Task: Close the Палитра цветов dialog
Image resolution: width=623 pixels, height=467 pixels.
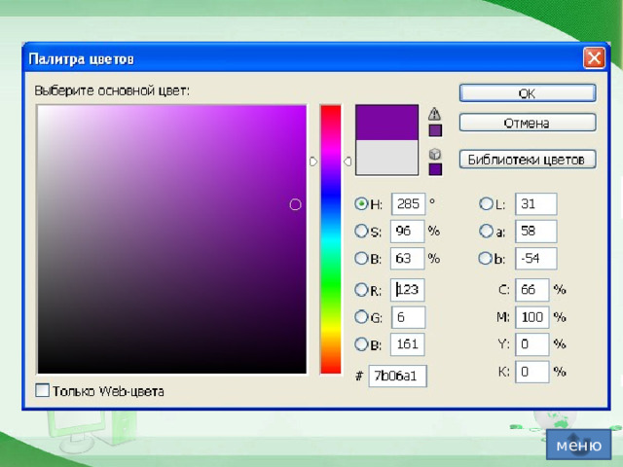Action: tap(594, 58)
